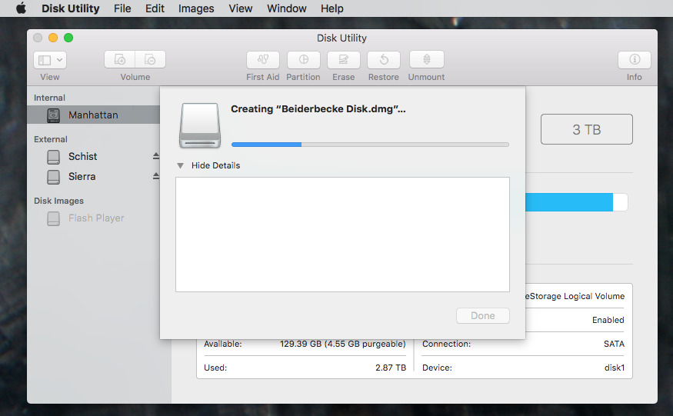The width and height of the screenshot is (673, 416).
Task: Click the Connection value SATA
Action: point(614,344)
